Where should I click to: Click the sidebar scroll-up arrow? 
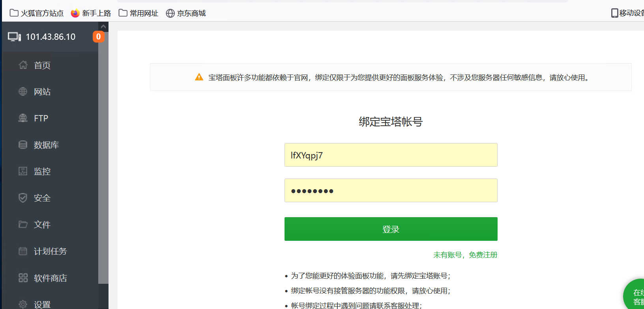click(x=103, y=27)
